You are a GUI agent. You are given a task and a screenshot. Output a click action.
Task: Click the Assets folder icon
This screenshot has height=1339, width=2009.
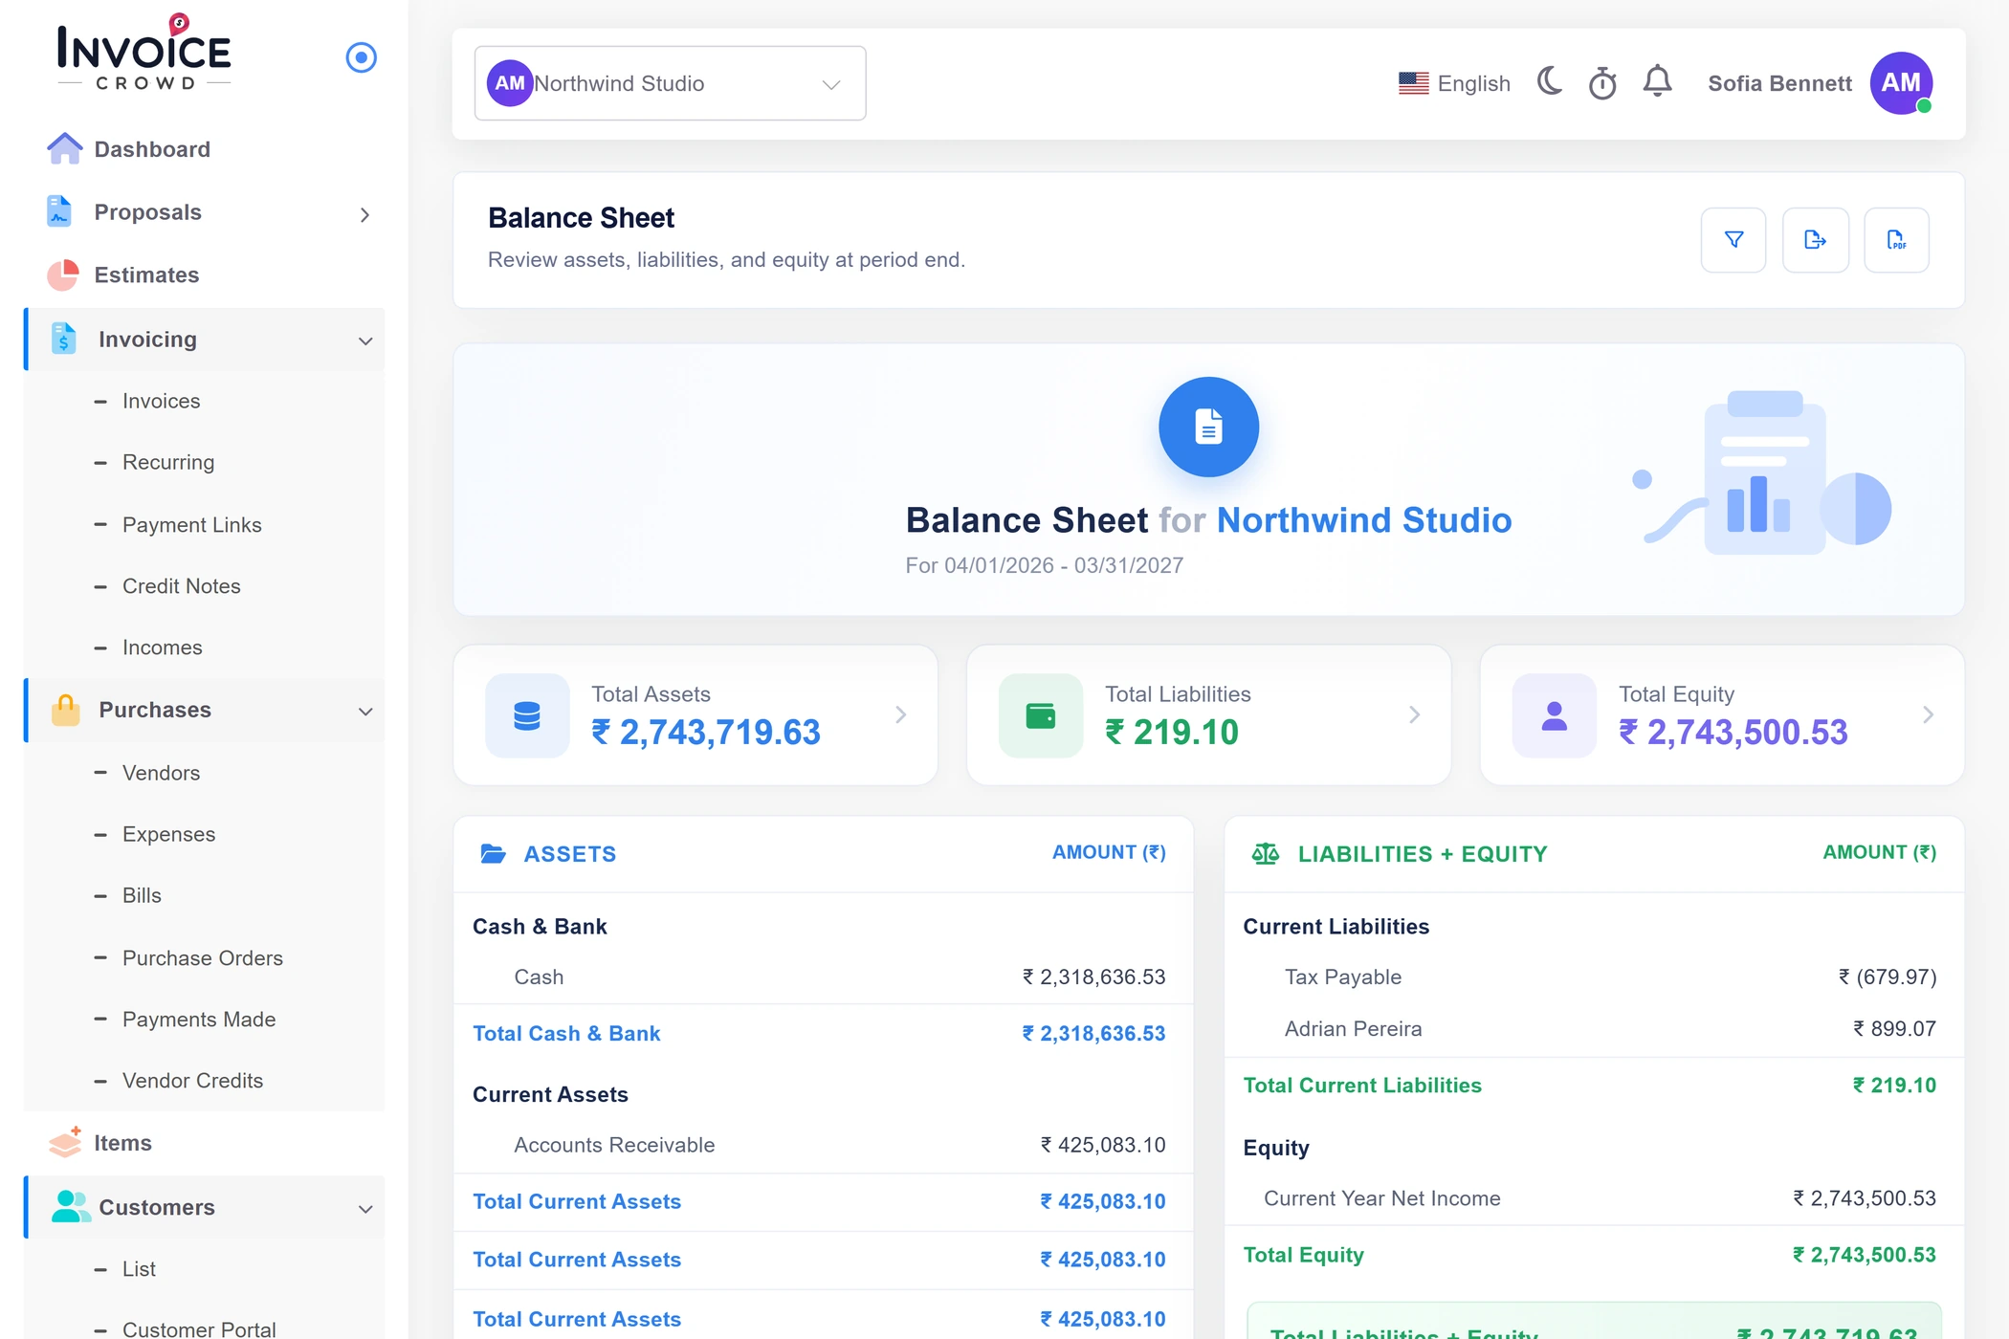[x=493, y=853]
